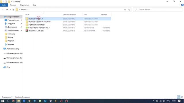Open taskbar search magnifier
Image resolution: width=184 pixels, height=103 pixels.
point(8,101)
